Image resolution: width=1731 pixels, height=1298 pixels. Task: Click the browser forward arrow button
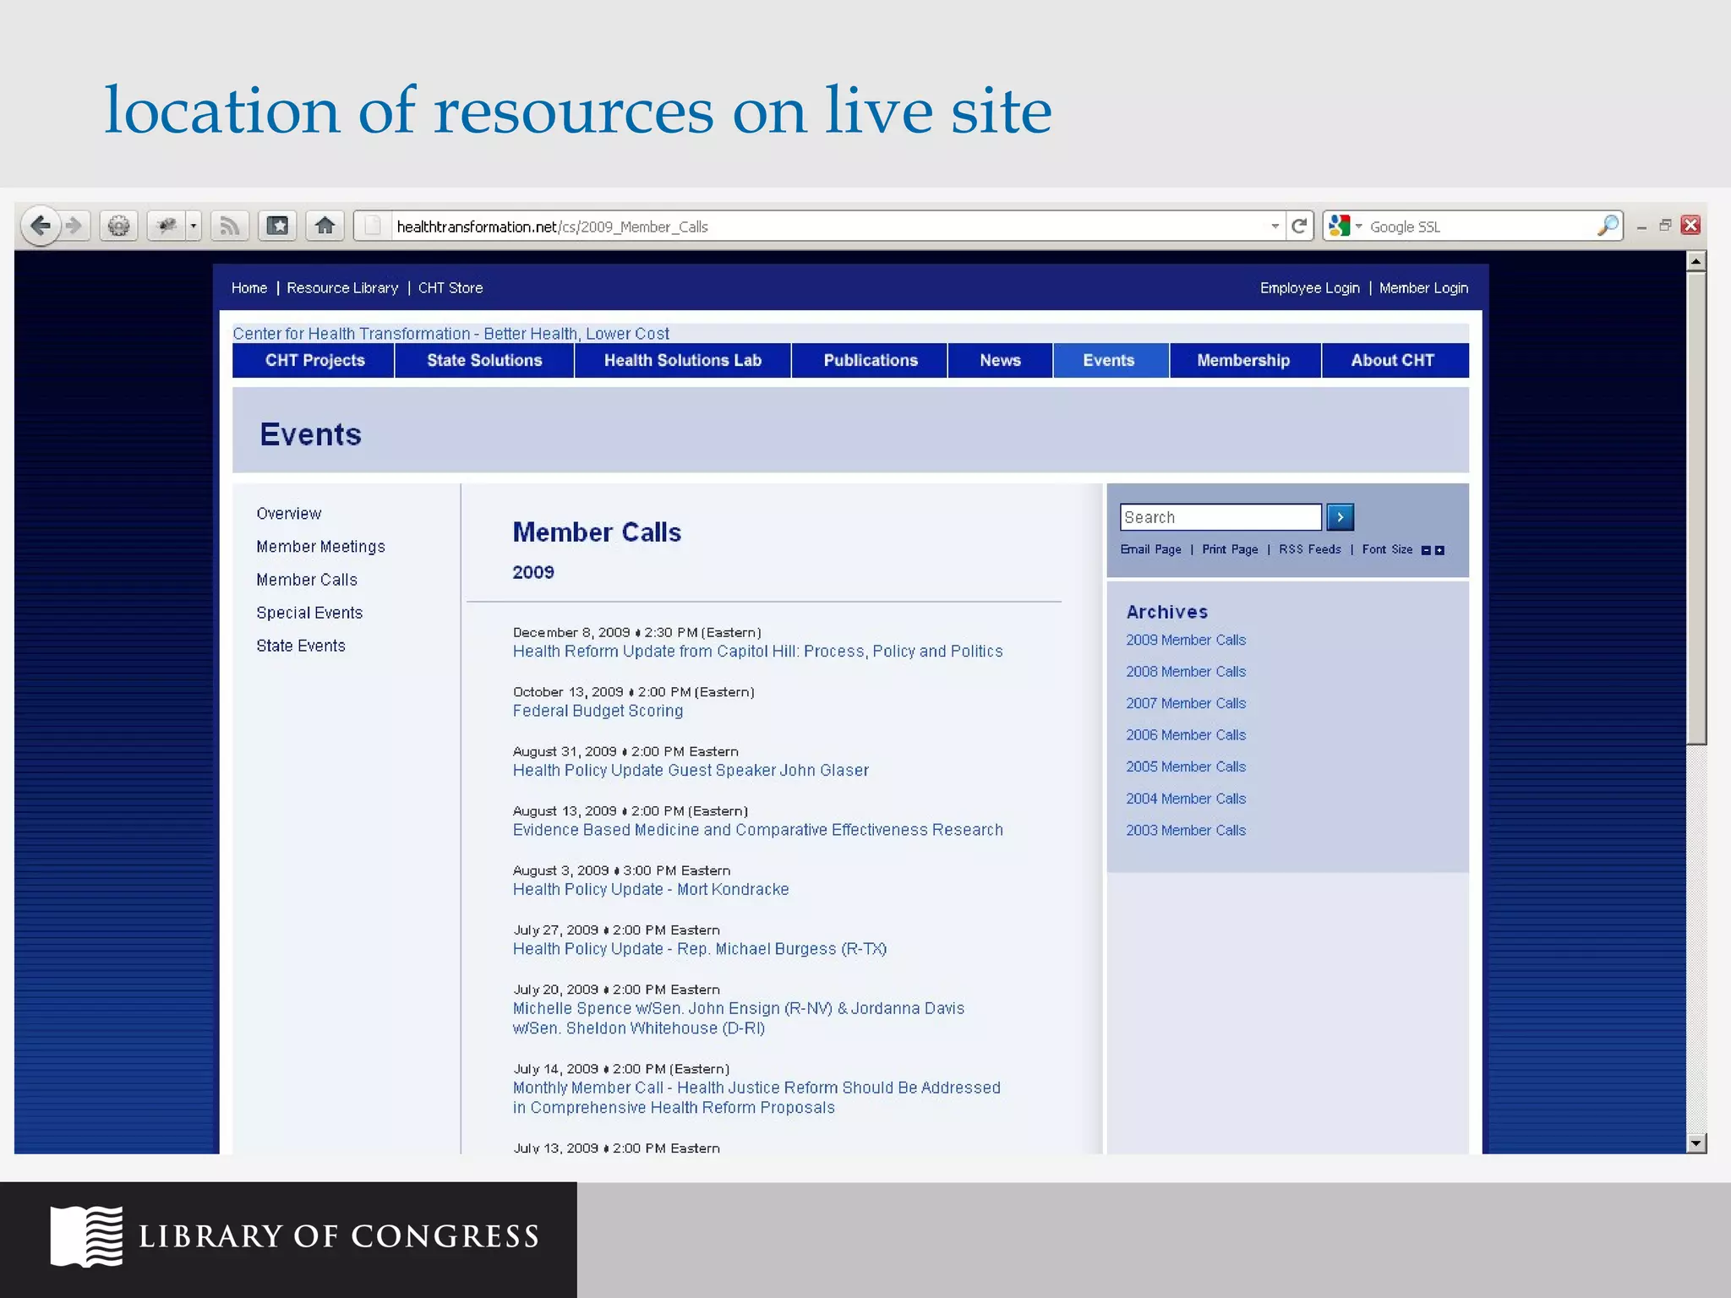click(x=75, y=226)
